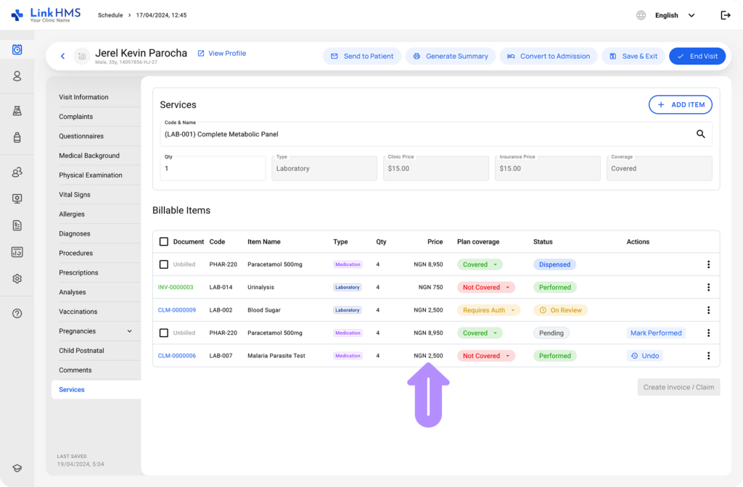743x487 pixels.
Task: Open the help question mark icon
Action: pyautogui.click(x=17, y=313)
